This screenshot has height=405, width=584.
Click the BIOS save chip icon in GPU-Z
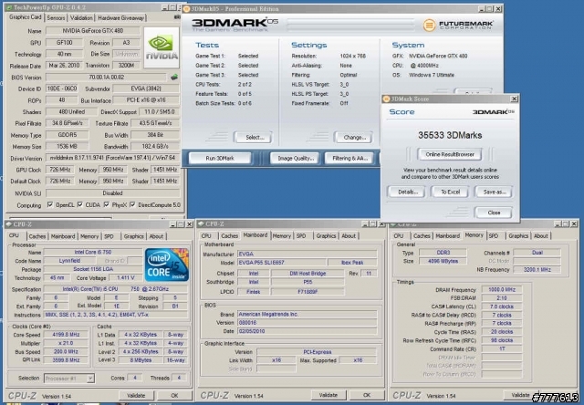[174, 77]
